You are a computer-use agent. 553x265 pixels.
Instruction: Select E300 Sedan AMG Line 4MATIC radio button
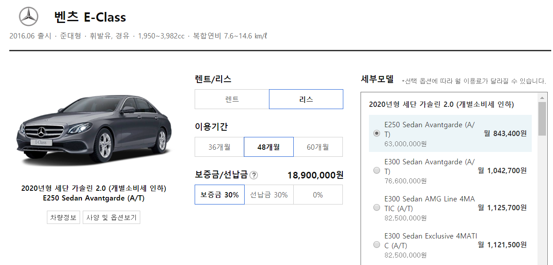coord(376,208)
